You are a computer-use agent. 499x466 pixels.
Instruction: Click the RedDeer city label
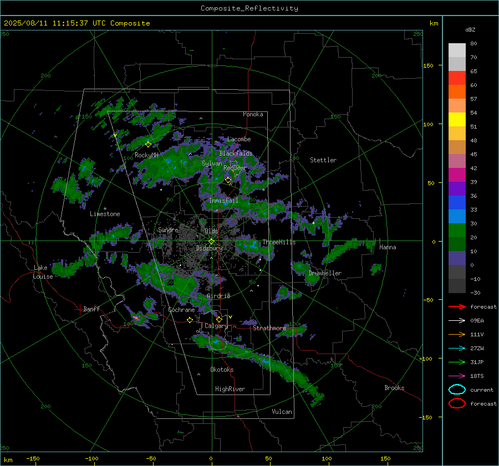[235, 168]
